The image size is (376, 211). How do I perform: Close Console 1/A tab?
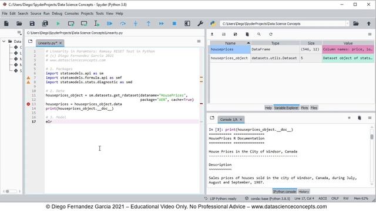tap(241, 120)
